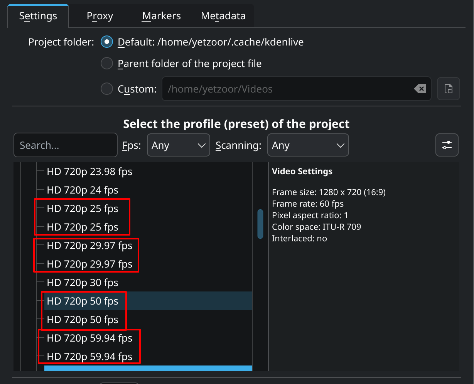Viewport: 474px width, 384px height.
Task: Click the profile Search field
Action: [x=66, y=145]
